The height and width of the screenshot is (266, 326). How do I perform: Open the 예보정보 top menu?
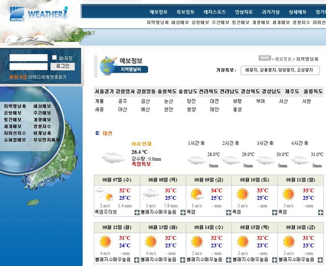click(x=159, y=12)
